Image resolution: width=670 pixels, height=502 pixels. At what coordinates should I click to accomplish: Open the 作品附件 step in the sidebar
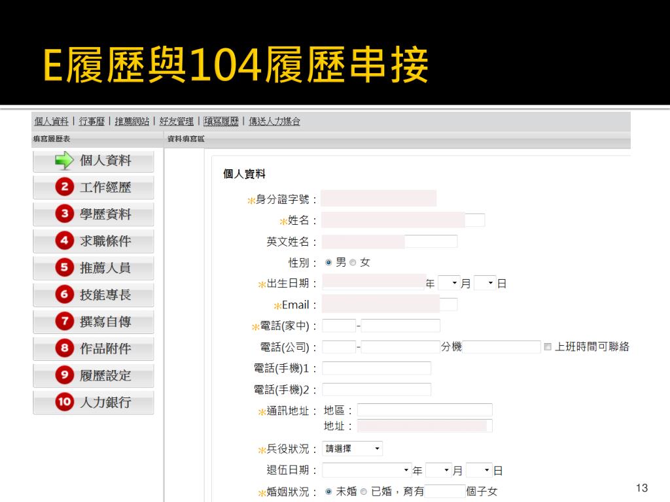click(x=93, y=348)
